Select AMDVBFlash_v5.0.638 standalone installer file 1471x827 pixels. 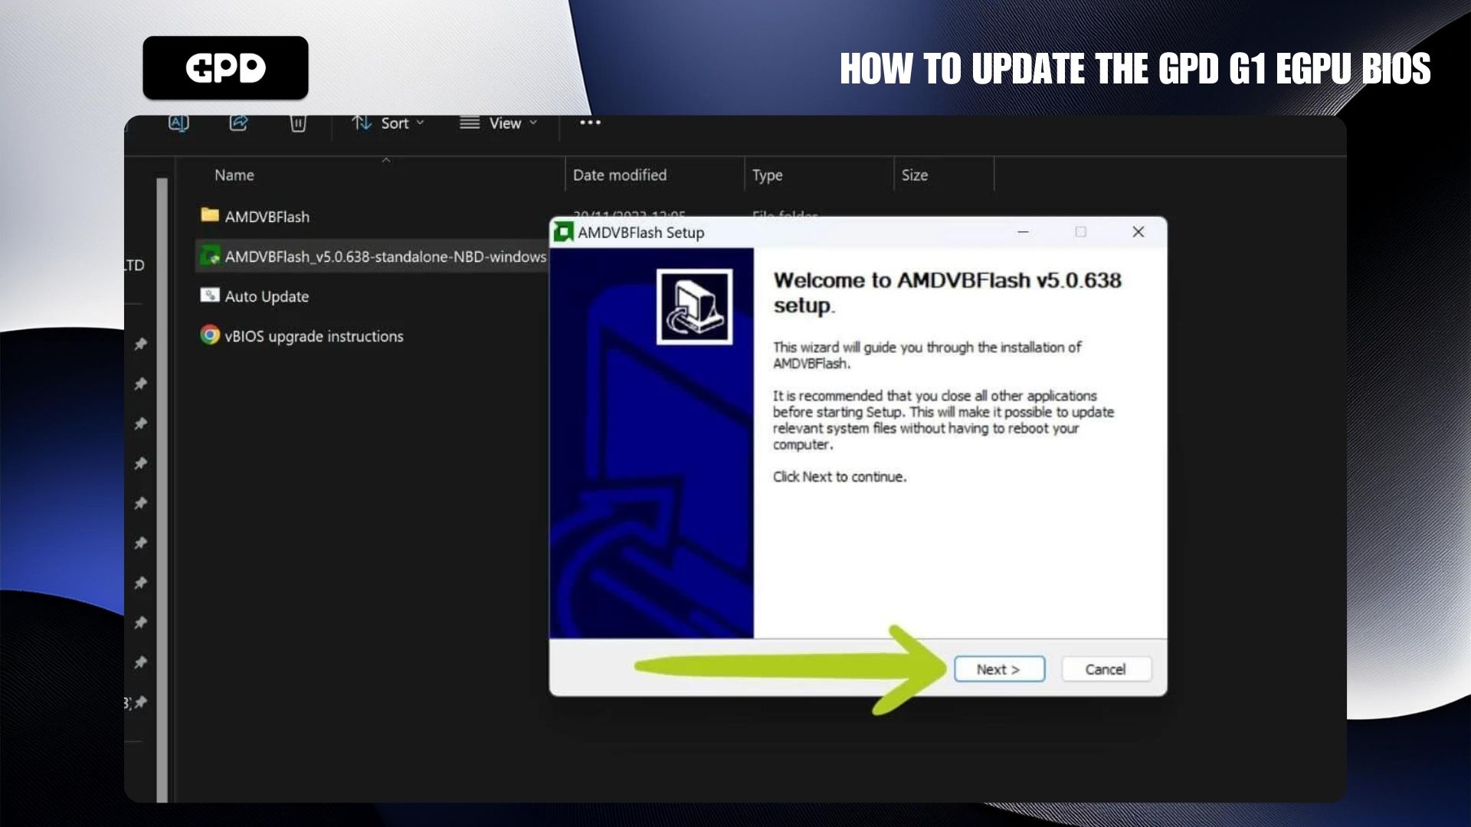pos(385,257)
